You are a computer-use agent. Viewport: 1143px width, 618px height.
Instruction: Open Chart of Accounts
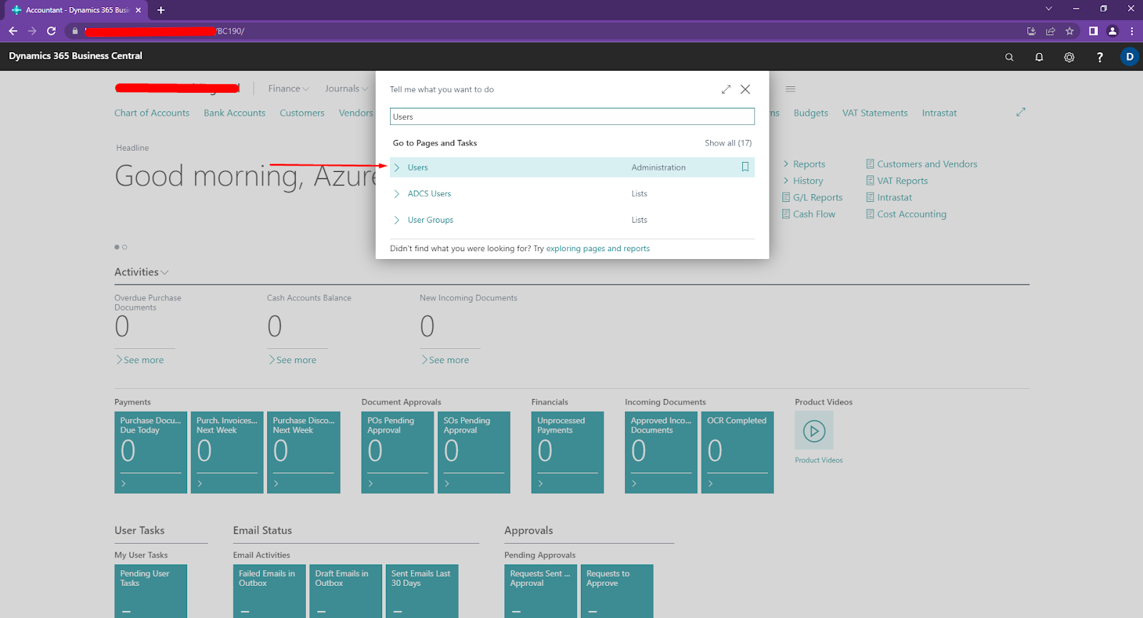152,113
